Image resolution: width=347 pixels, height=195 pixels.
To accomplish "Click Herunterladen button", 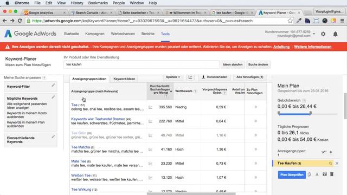I will click(215, 77).
